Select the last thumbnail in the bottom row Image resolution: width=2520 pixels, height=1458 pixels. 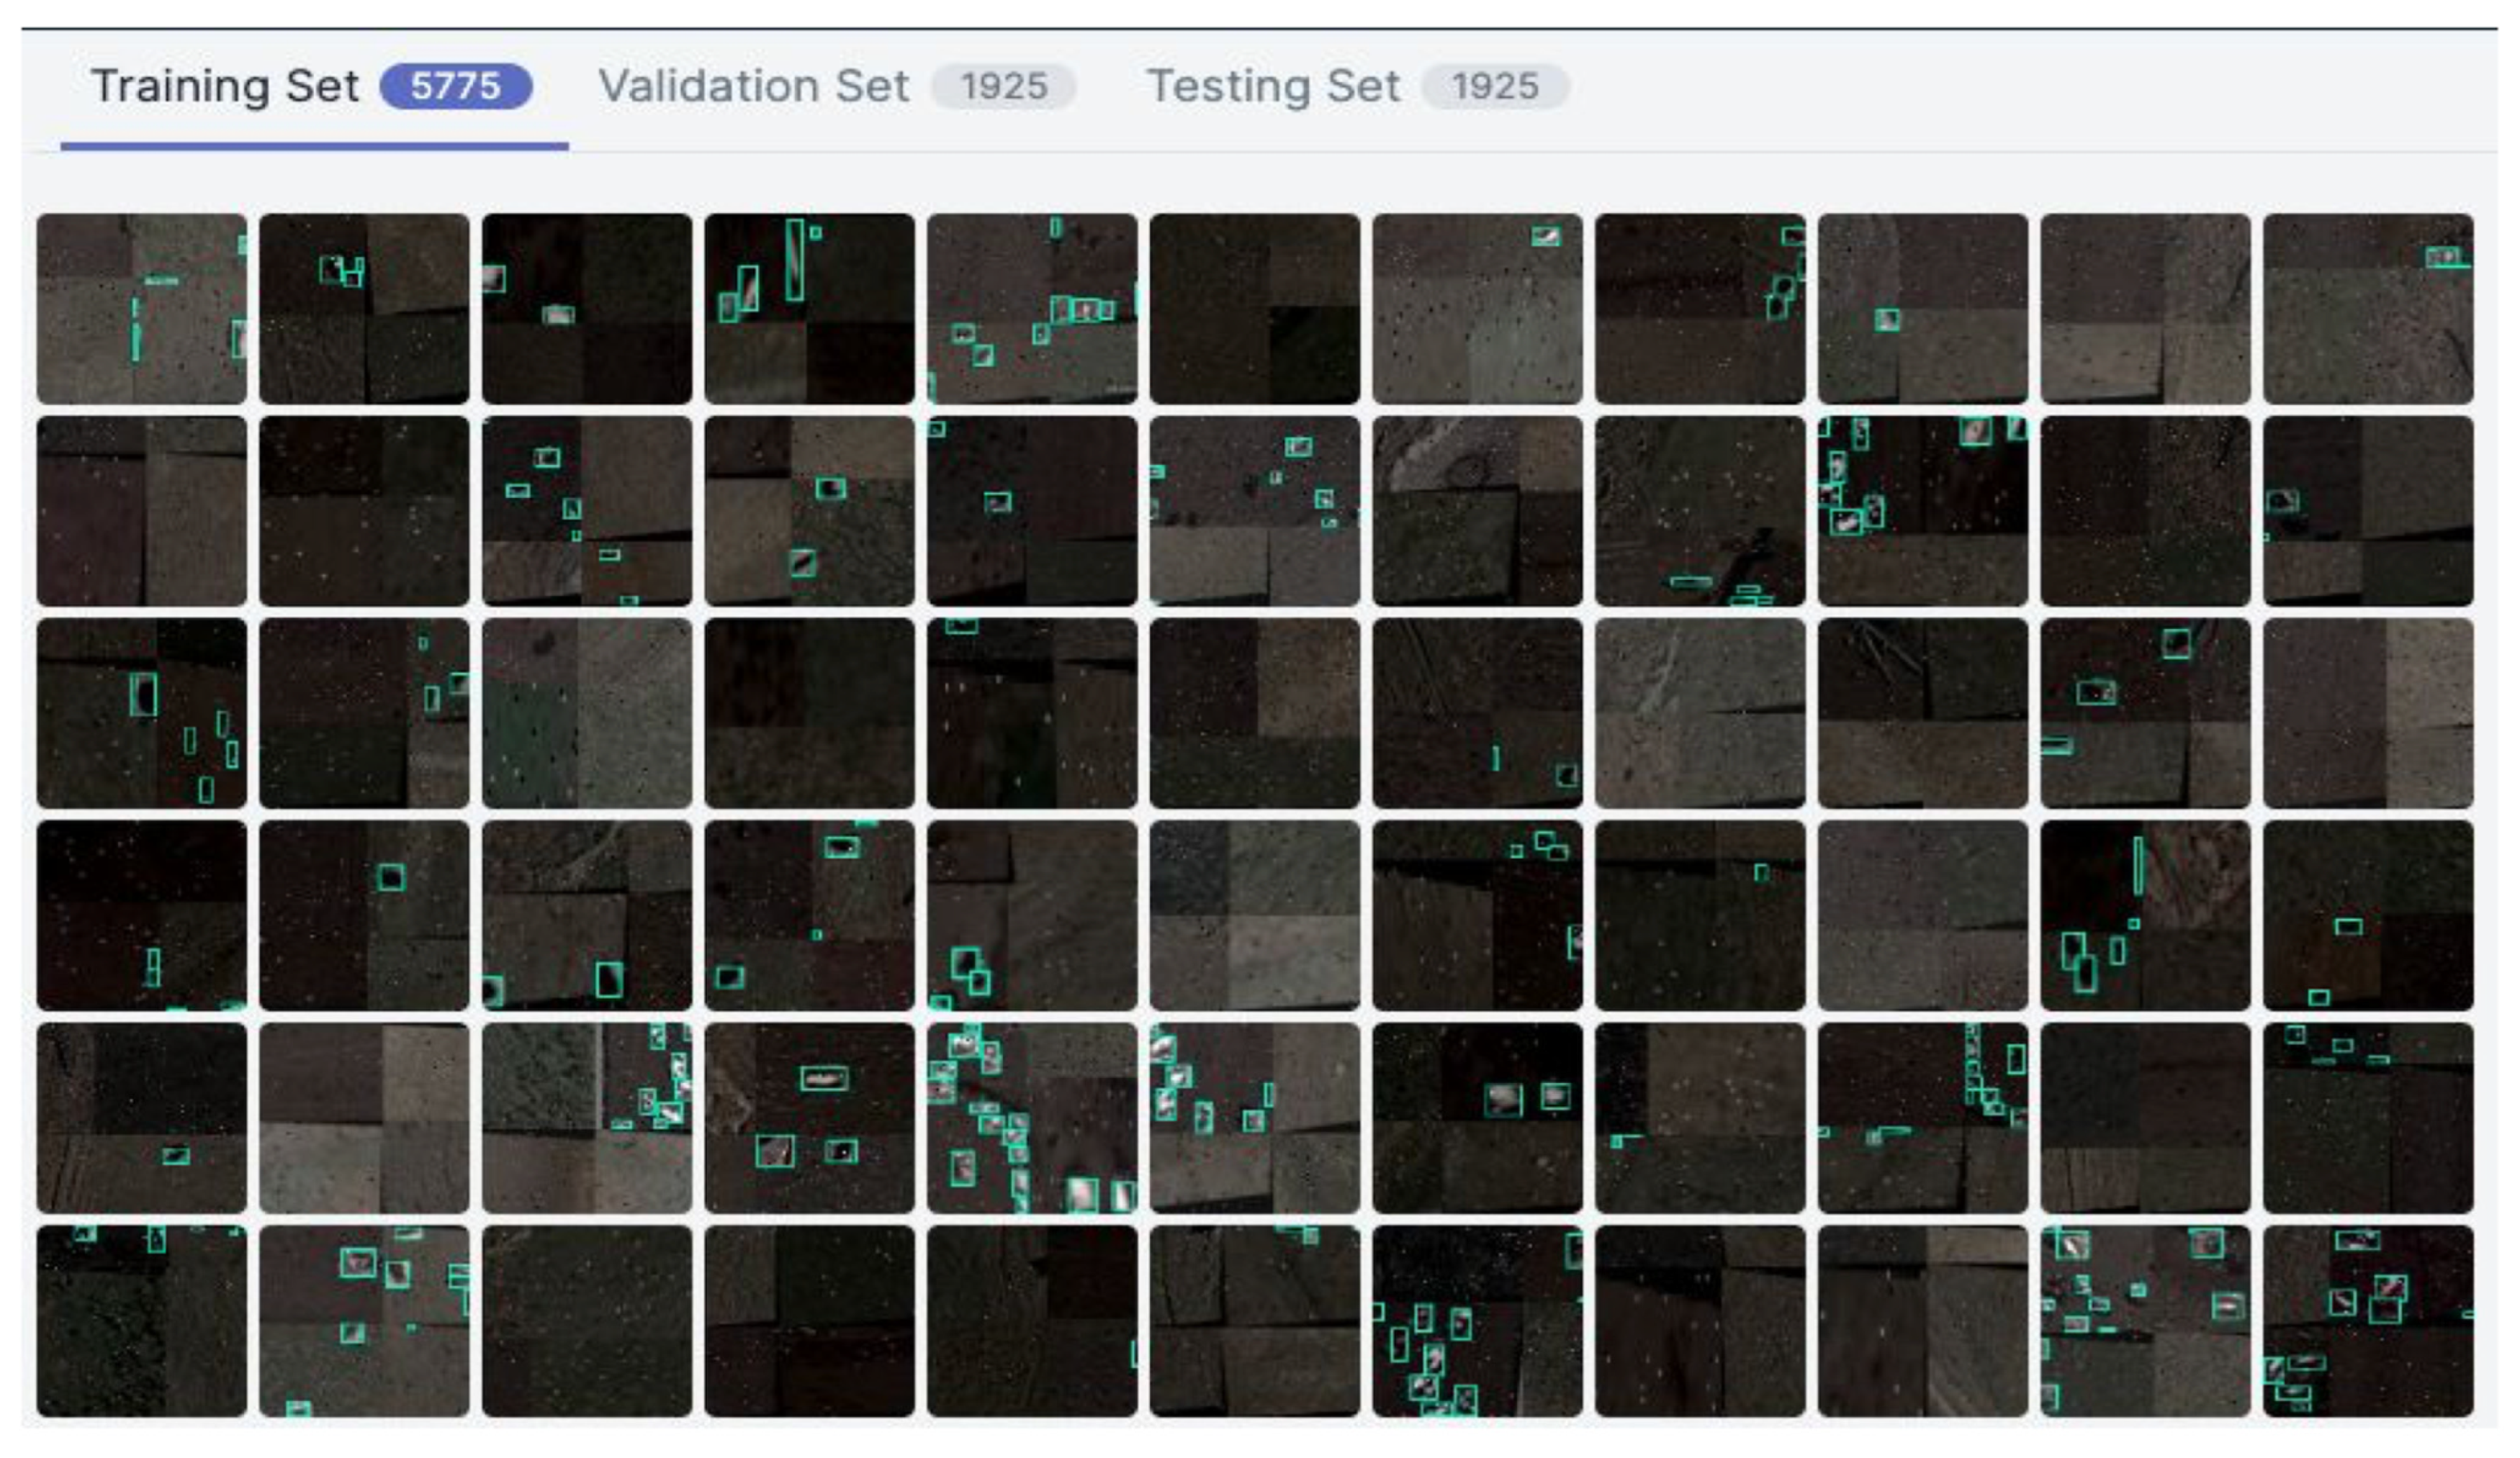coord(2367,1320)
